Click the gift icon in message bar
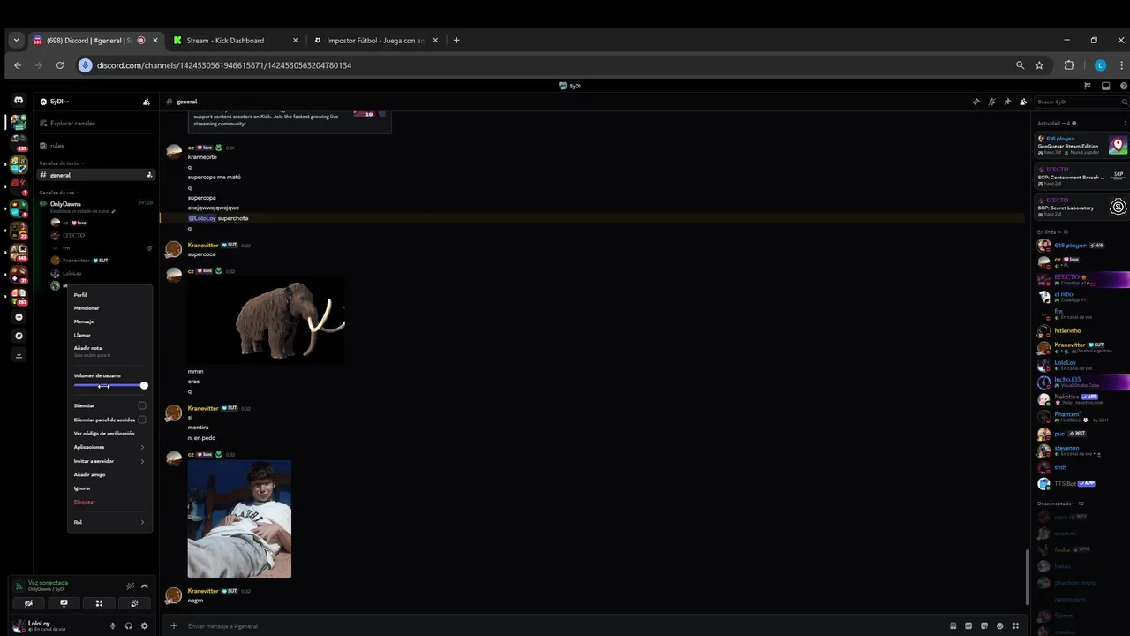 (953, 625)
